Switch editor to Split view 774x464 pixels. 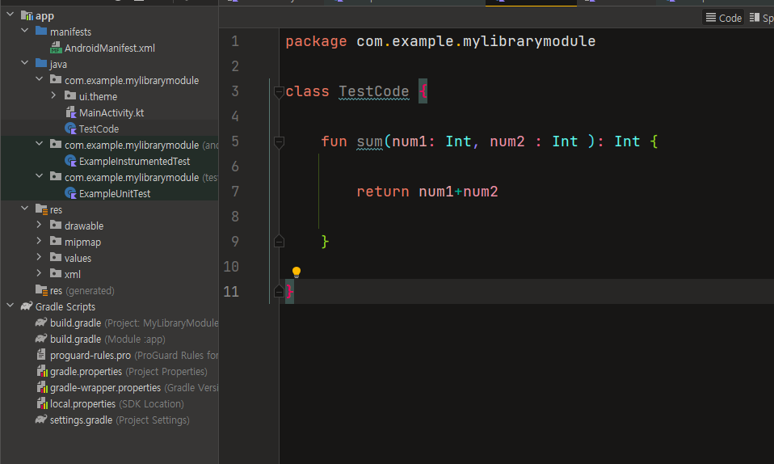(x=761, y=18)
